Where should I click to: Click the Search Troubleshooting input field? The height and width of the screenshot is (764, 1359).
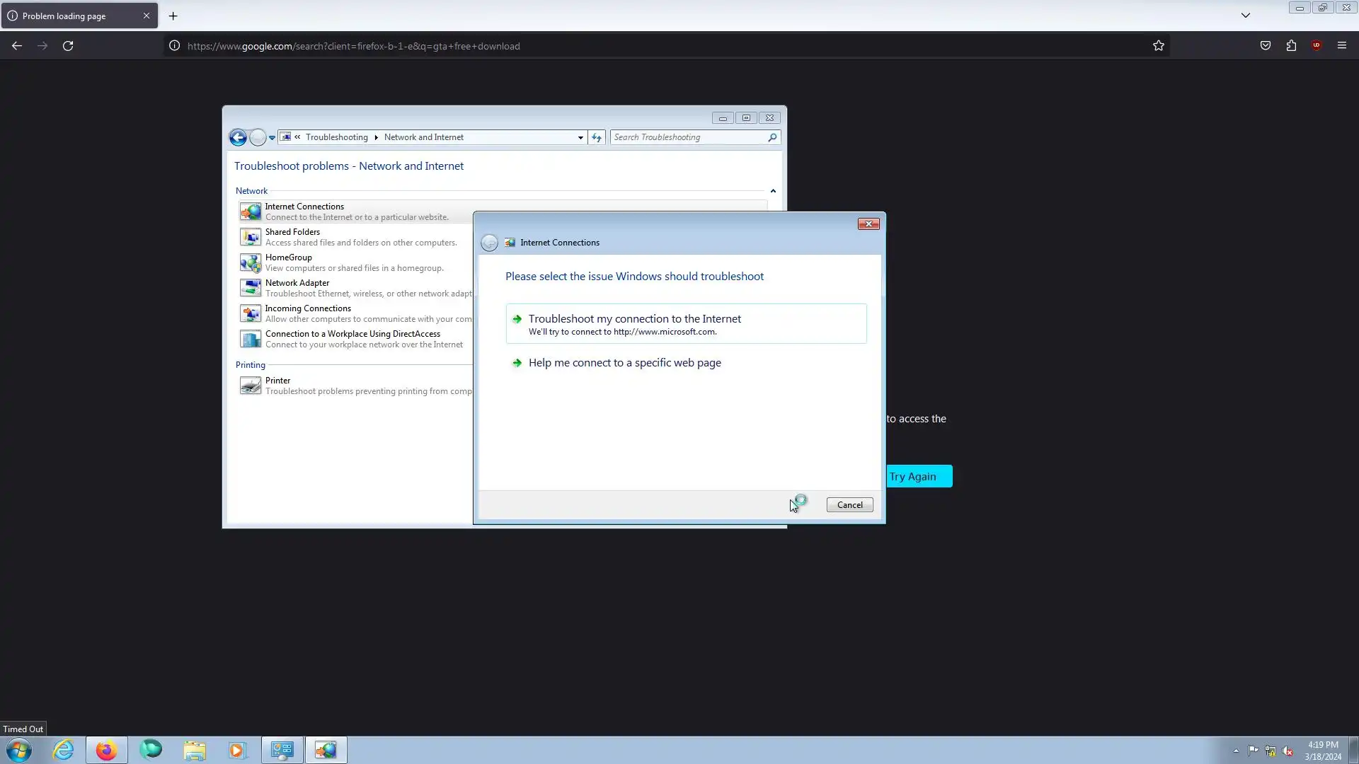tap(687, 137)
